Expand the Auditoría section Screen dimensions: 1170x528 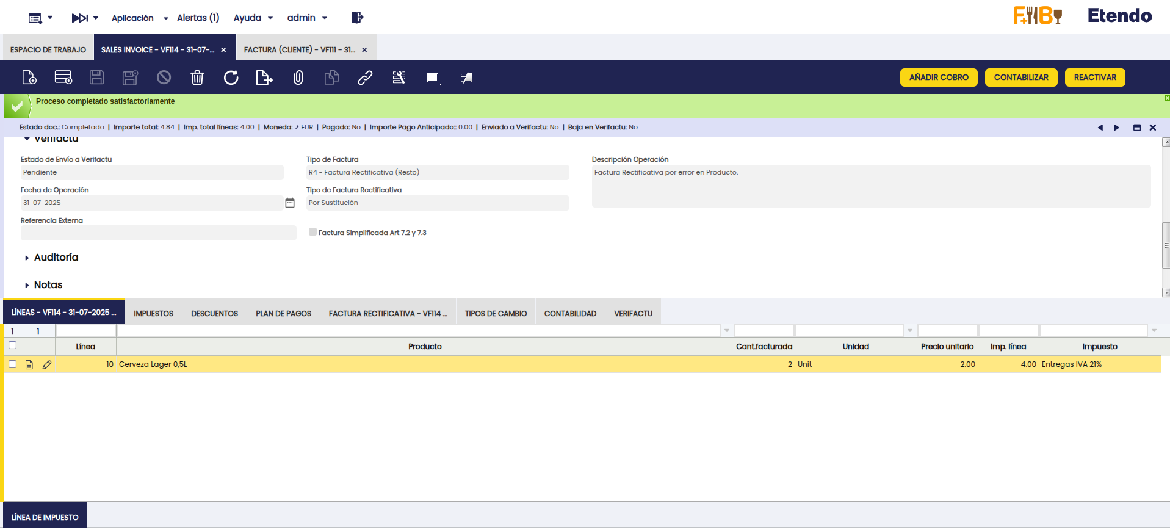[56, 258]
